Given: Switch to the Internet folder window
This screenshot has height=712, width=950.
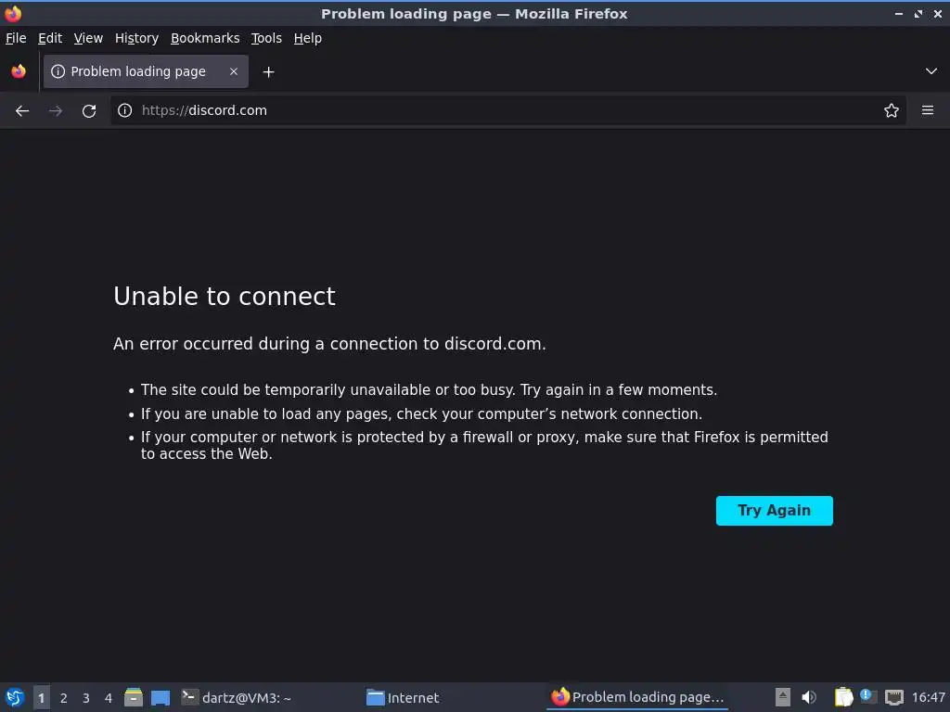Looking at the screenshot, I should (x=403, y=697).
